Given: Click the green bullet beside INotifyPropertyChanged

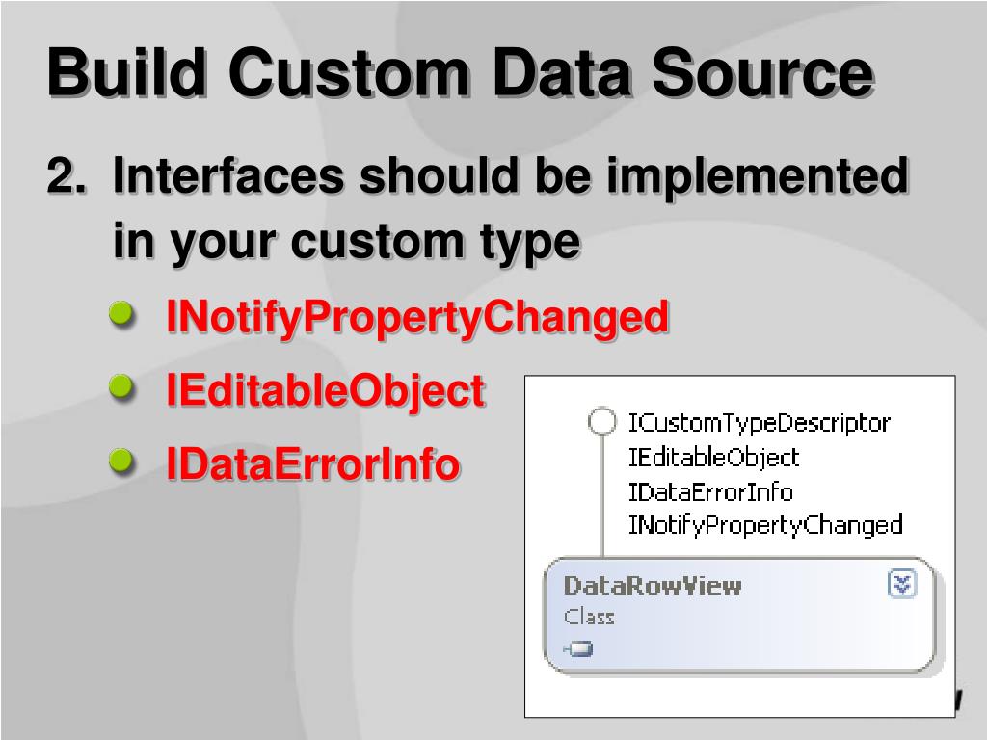Looking at the screenshot, I should [x=122, y=314].
